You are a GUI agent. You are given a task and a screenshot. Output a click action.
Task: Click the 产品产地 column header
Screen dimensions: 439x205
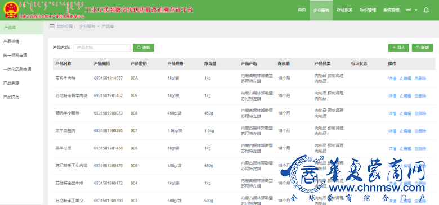pyautogui.click(x=249, y=63)
